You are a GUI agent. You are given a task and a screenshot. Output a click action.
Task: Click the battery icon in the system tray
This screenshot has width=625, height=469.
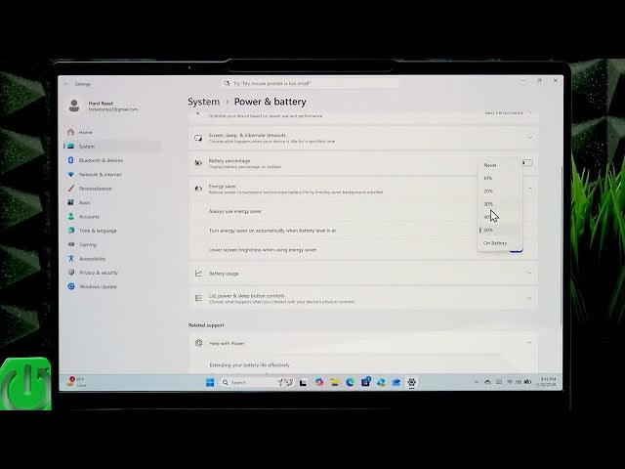tap(527, 382)
